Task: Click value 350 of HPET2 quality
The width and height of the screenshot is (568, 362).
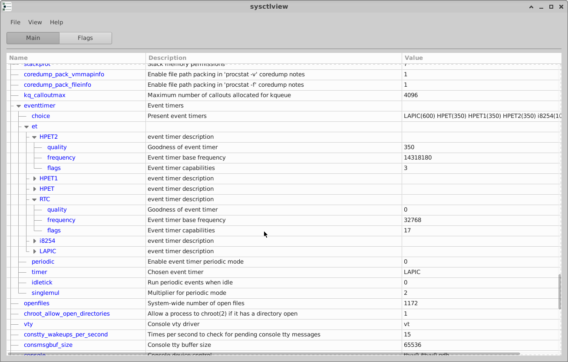Action: point(409,147)
